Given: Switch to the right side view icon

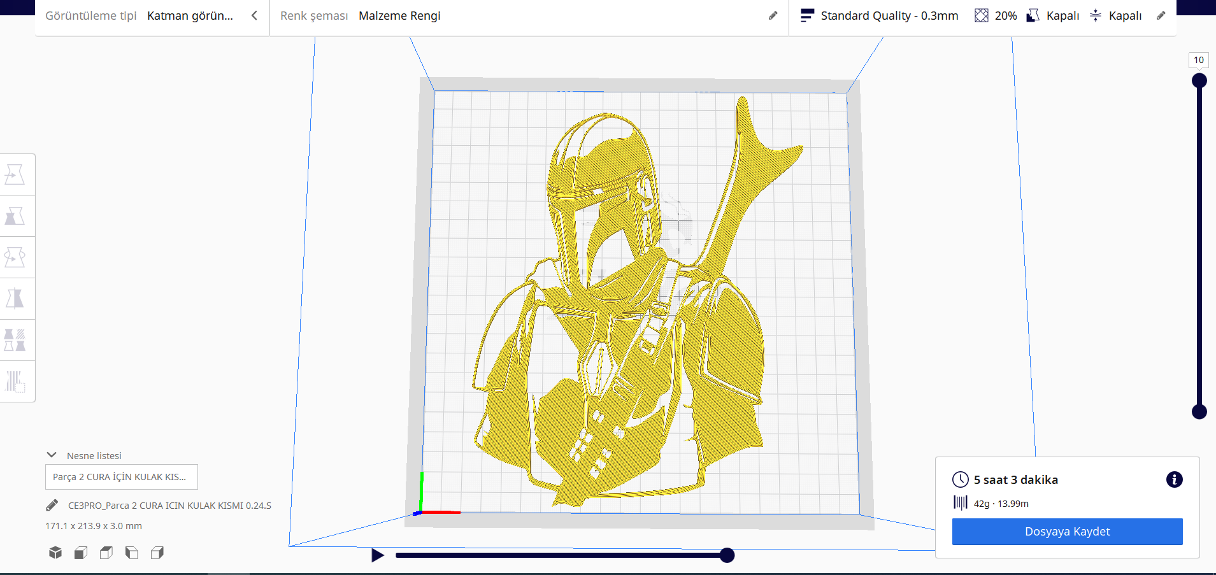Looking at the screenshot, I should click(157, 553).
